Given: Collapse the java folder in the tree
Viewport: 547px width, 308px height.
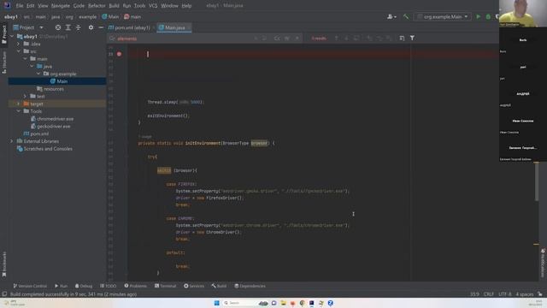Looking at the screenshot, I should pos(32,66).
